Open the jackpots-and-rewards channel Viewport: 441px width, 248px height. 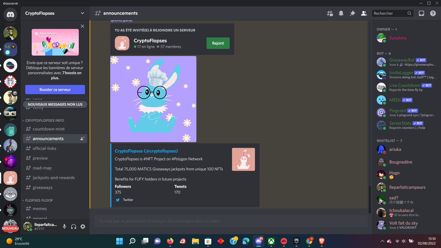55,177
